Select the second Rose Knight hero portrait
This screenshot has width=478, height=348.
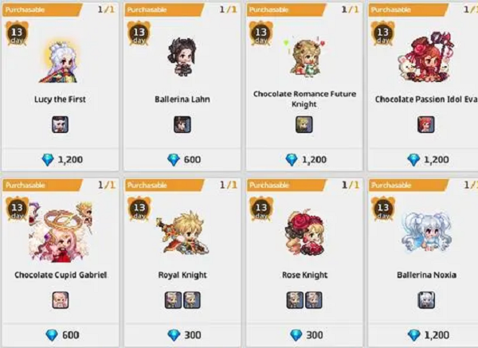tap(314, 300)
